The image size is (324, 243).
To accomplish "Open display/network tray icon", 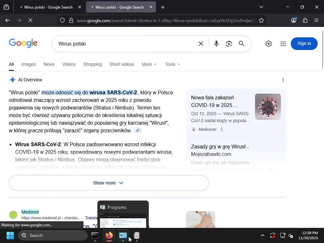I will [283, 235].
